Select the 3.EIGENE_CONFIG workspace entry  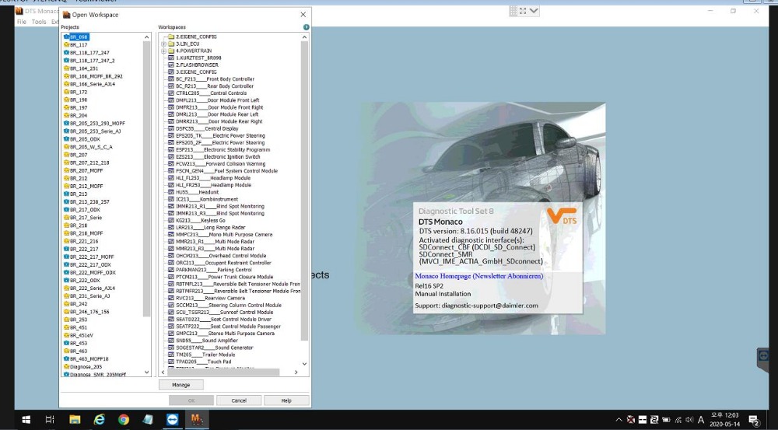point(196,72)
